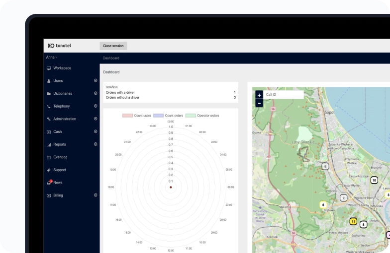390x253 pixels.
Task: Click the Workspace monitor icon
Action: (49, 68)
